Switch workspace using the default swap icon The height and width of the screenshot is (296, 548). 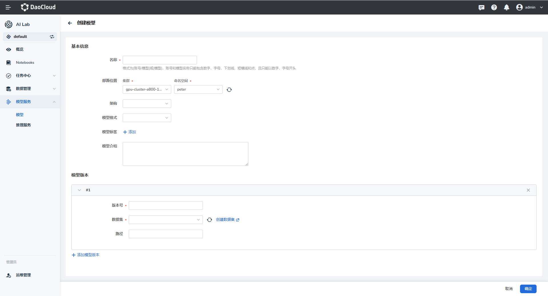pos(52,37)
